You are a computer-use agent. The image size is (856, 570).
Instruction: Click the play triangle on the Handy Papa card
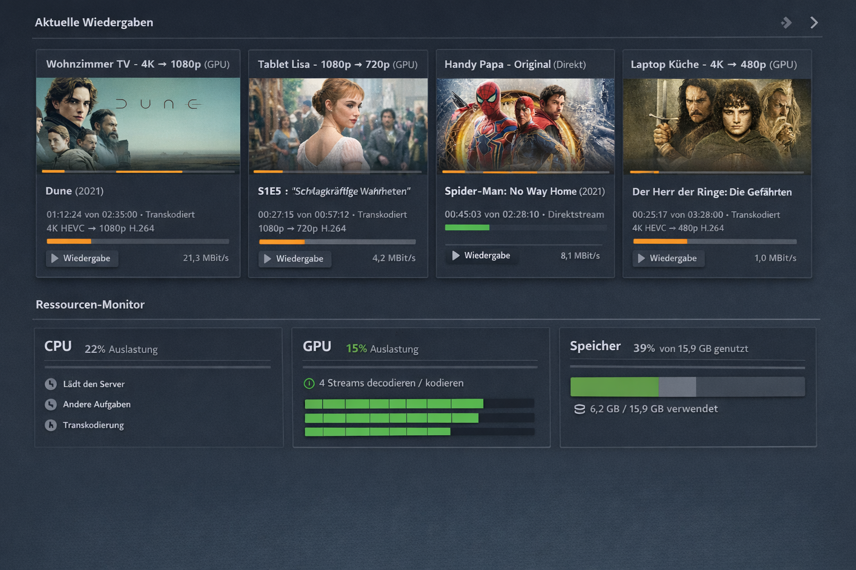pos(457,255)
